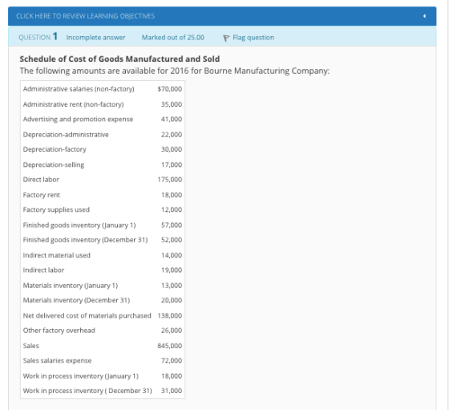Viewport: 449px width, 410px height.
Task: Select the Depreciation-administrative label
Action: pyautogui.click(x=66, y=135)
